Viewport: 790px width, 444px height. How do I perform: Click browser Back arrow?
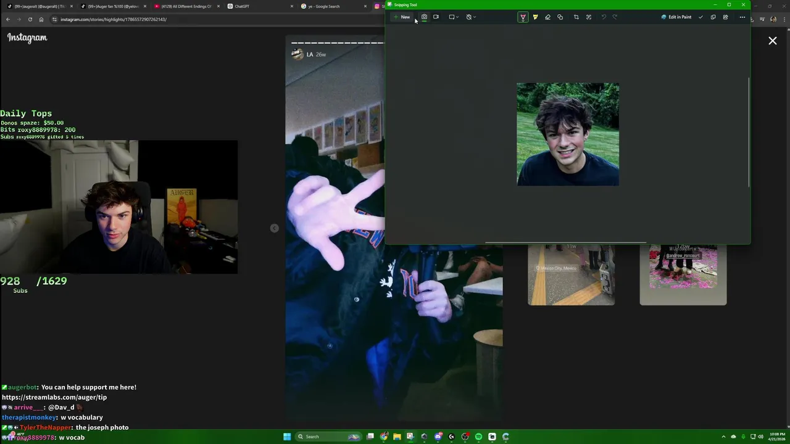point(7,19)
